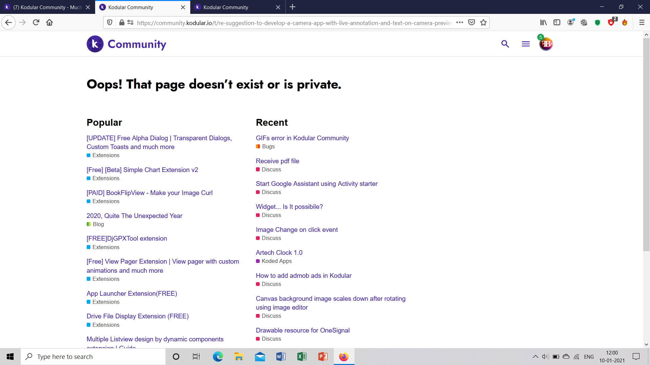Viewport: 650px width, 365px height.
Task: Open '2020, Quite The Unexpected Year' post
Action: pos(134,216)
